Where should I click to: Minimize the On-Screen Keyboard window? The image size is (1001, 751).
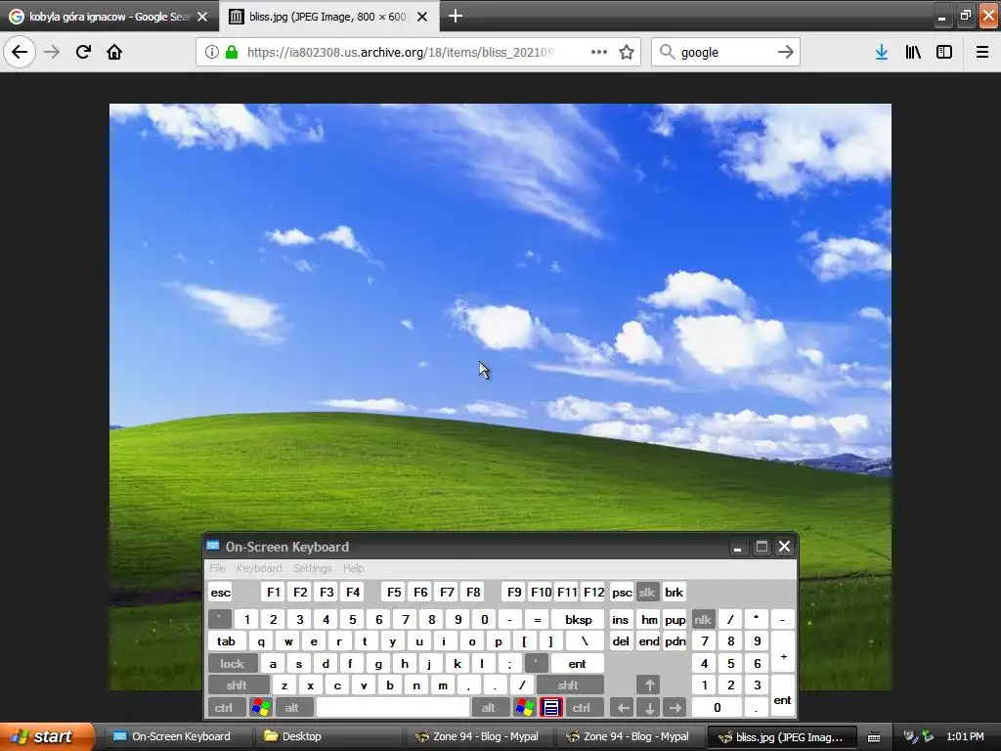pyautogui.click(x=737, y=548)
